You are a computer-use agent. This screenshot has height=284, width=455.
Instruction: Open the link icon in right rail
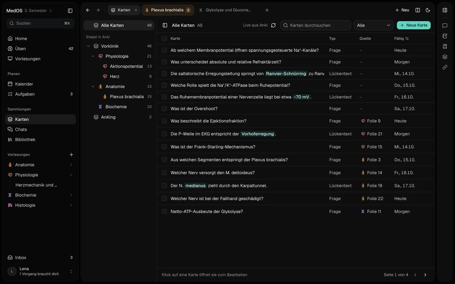[x=445, y=67]
